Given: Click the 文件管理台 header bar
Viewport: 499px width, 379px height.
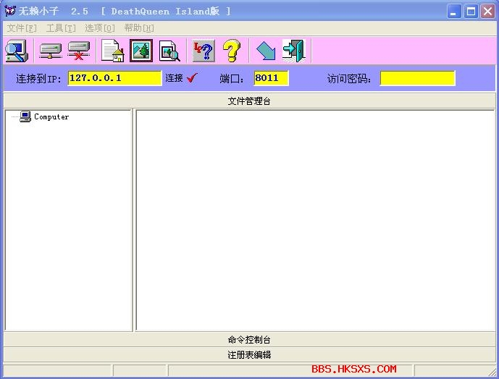Looking at the screenshot, I should tap(249, 101).
